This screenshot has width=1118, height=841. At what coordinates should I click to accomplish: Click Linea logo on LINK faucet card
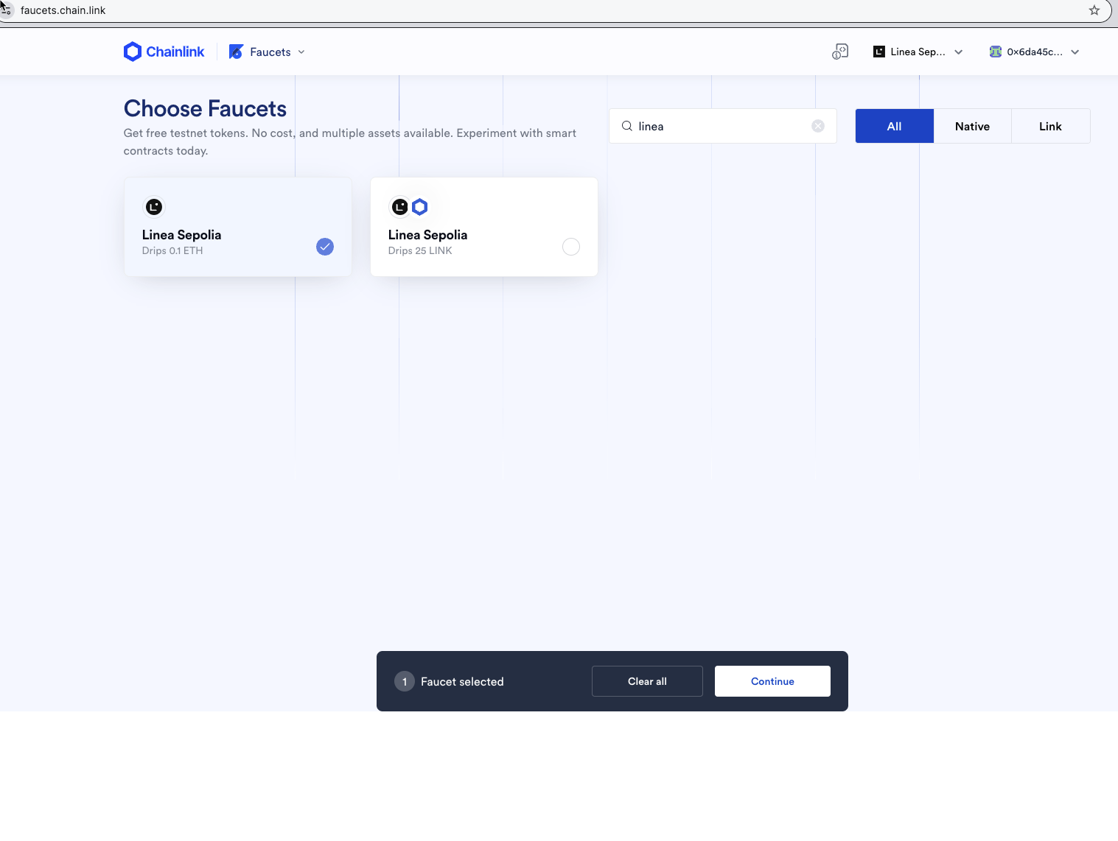tap(400, 207)
